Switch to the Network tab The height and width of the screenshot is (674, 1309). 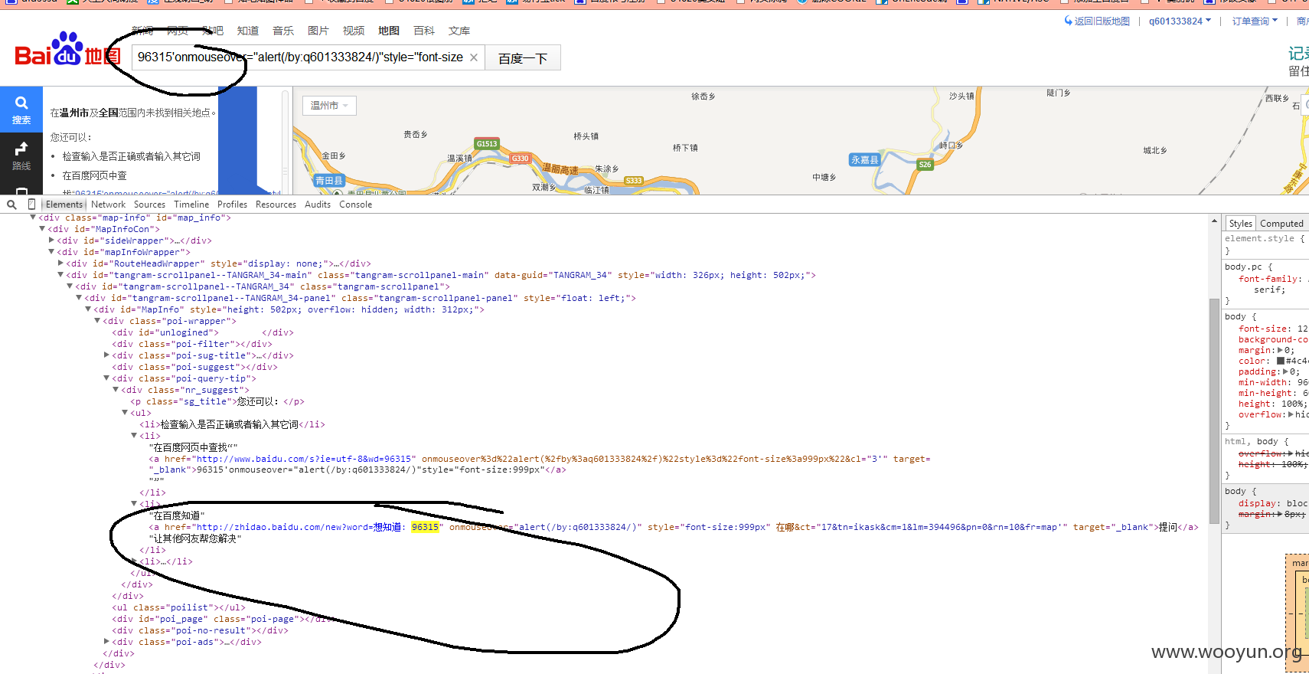(108, 204)
